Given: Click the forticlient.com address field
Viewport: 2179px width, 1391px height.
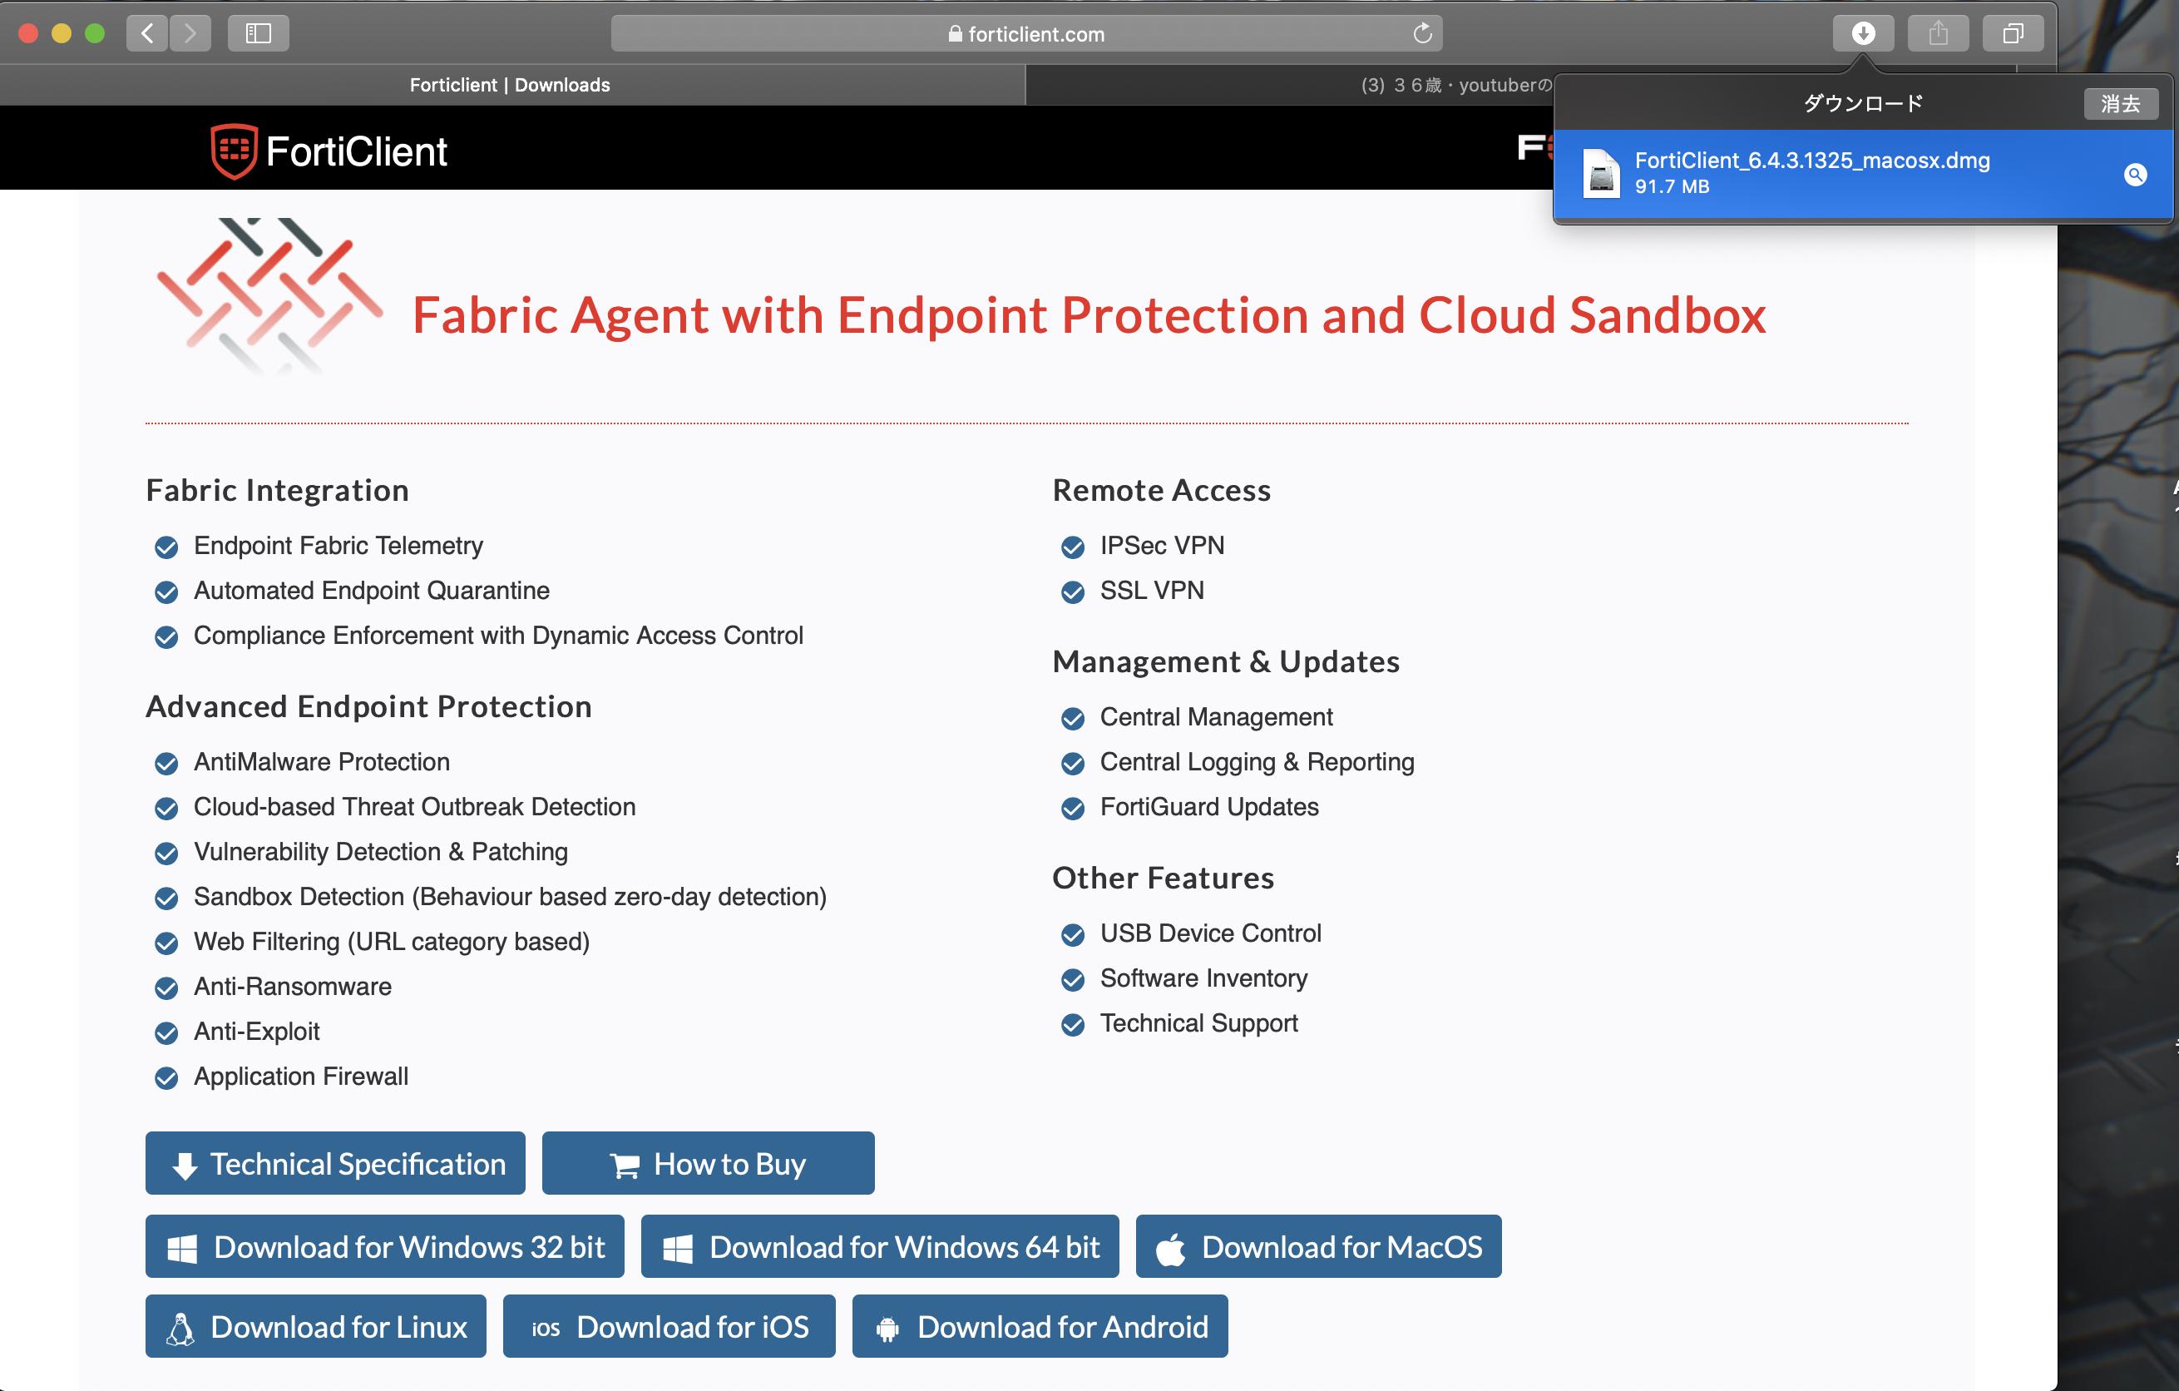Looking at the screenshot, I should 1026,33.
